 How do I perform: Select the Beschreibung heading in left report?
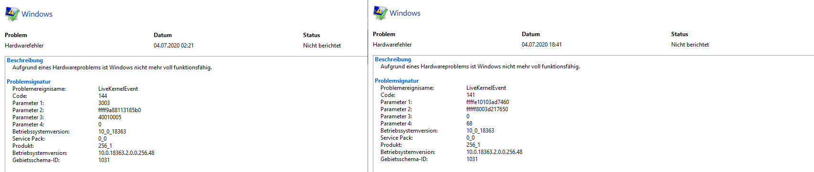25,60
